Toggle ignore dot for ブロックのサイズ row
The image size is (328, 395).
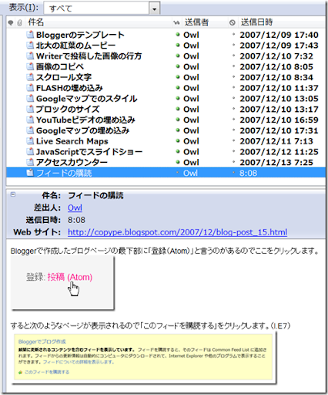pos(233,109)
